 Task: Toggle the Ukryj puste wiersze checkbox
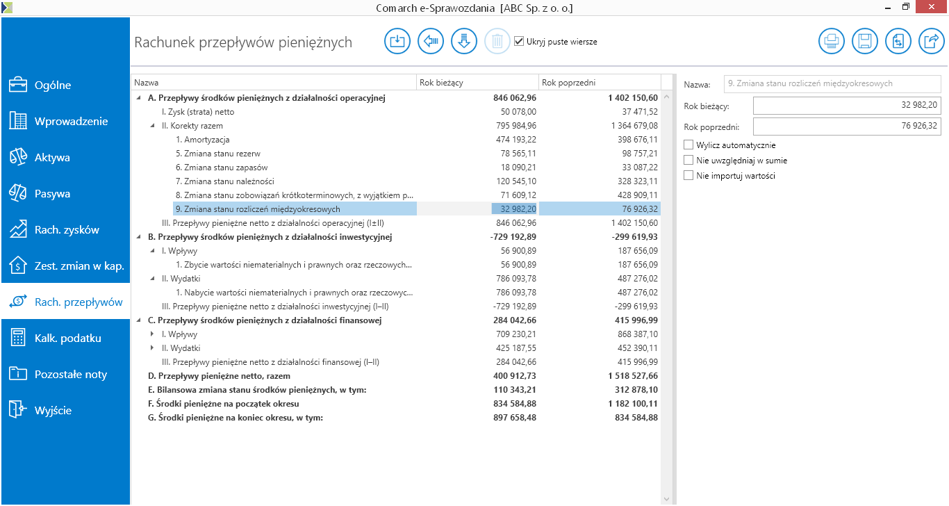[519, 42]
